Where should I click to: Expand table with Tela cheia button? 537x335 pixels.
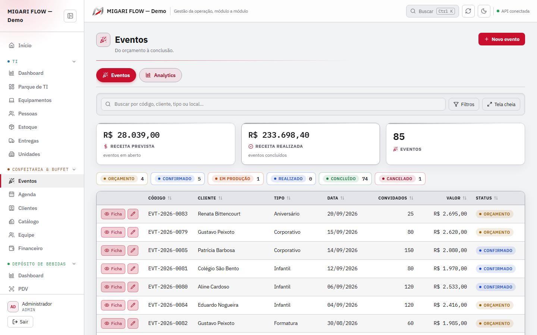[x=501, y=104]
